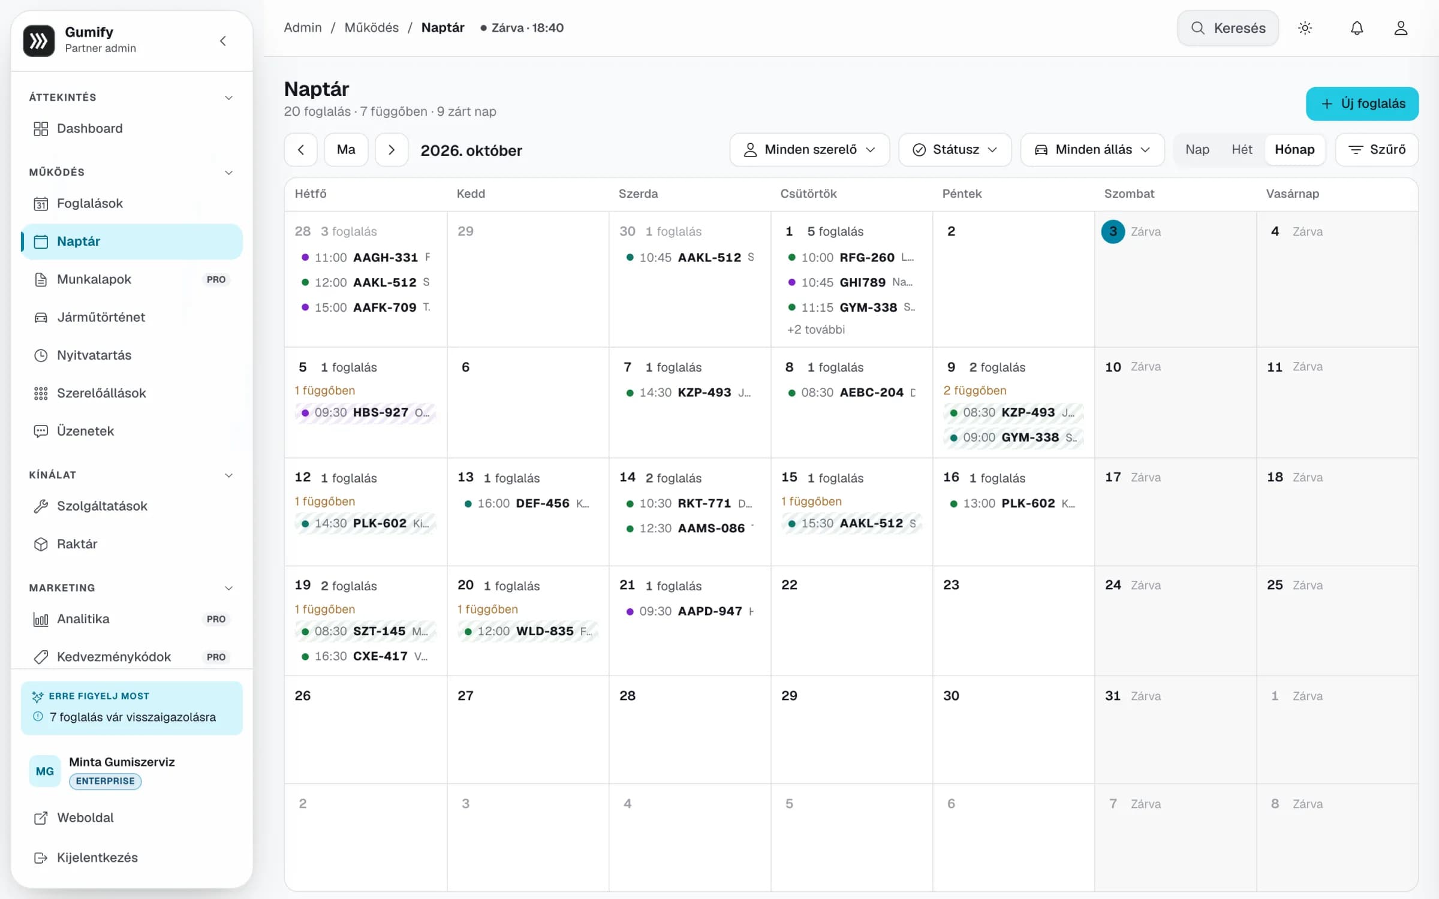Open Státusz filter dropdown
The height and width of the screenshot is (899, 1439).
pyautogui.click(x=955, y=150)
